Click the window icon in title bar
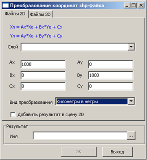Image resolution: width=147 pixels, height=160 pixels. coord(6,6)
